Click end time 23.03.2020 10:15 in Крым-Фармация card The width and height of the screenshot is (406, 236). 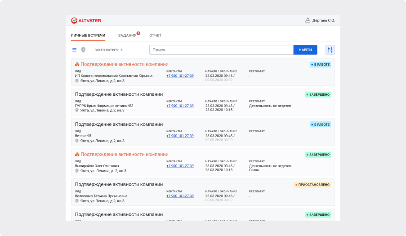219,110
